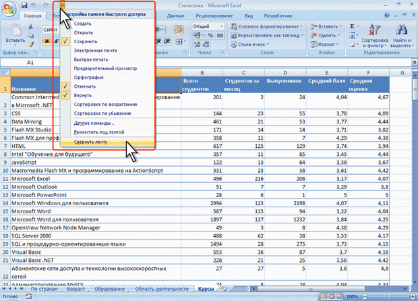Image resolution: width=418 pixels, height=301 pixels.
Task: Click accounting number format icon
Action: (x=198, y=36)
